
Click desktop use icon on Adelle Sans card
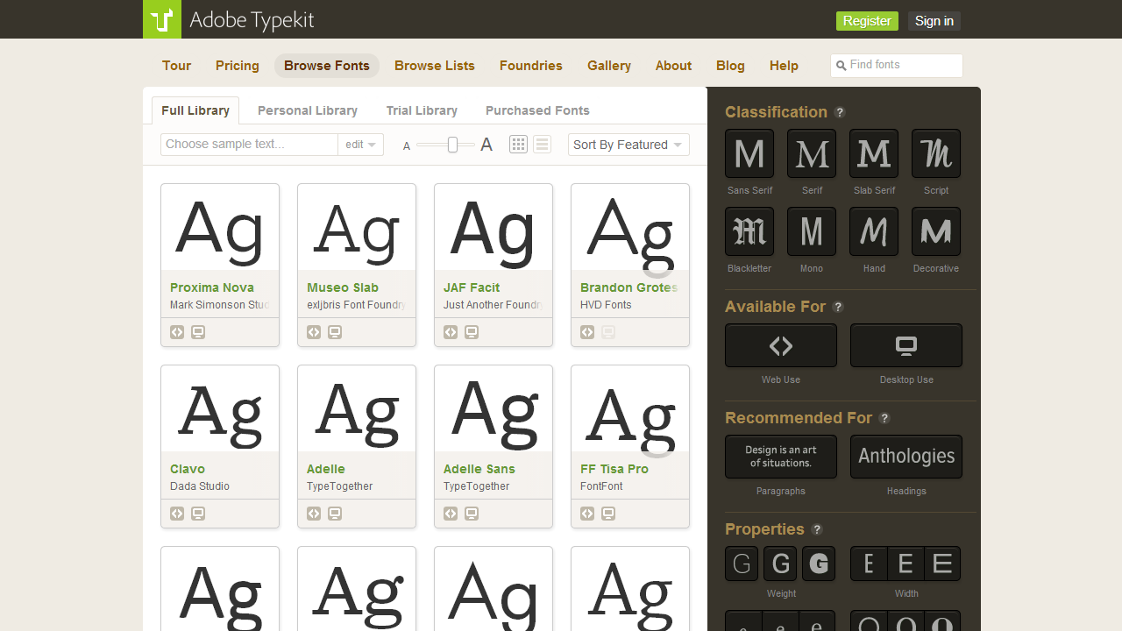click(472, 514)
